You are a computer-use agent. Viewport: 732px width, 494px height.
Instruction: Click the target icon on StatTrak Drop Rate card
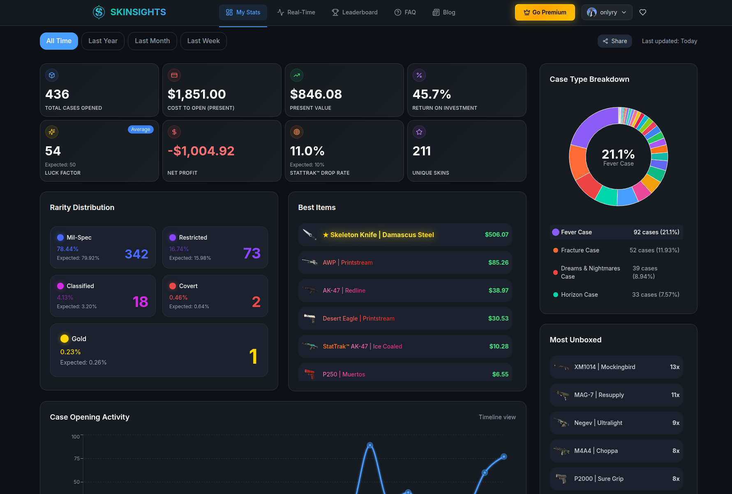[x=296, y=132]
